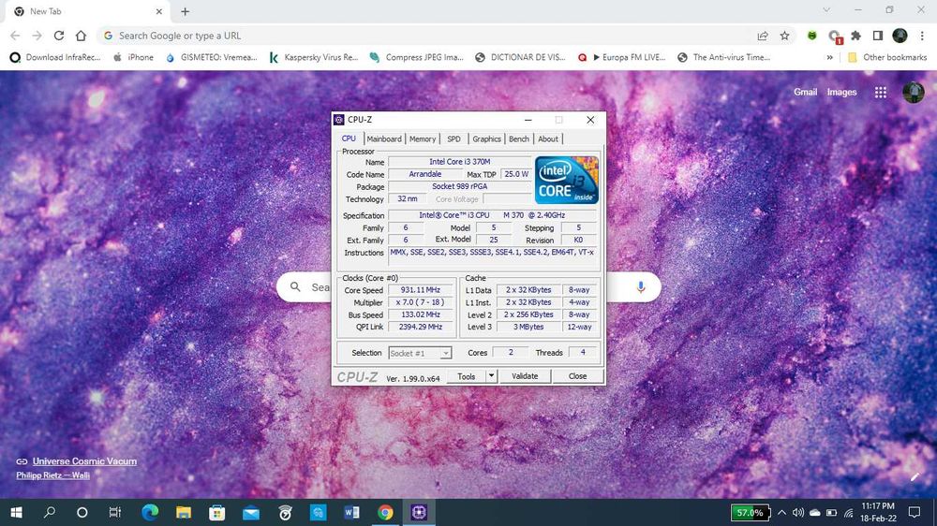Open the Chrome Extensions puzzle icon
The height and width of the screenshot is (526, 937).
(x=855, y=36)
